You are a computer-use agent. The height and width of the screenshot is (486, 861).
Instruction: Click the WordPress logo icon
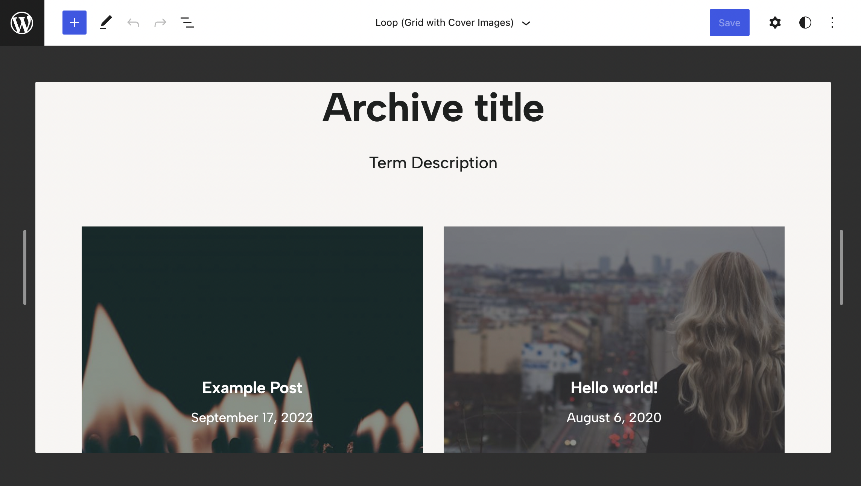tap(22, 23)
